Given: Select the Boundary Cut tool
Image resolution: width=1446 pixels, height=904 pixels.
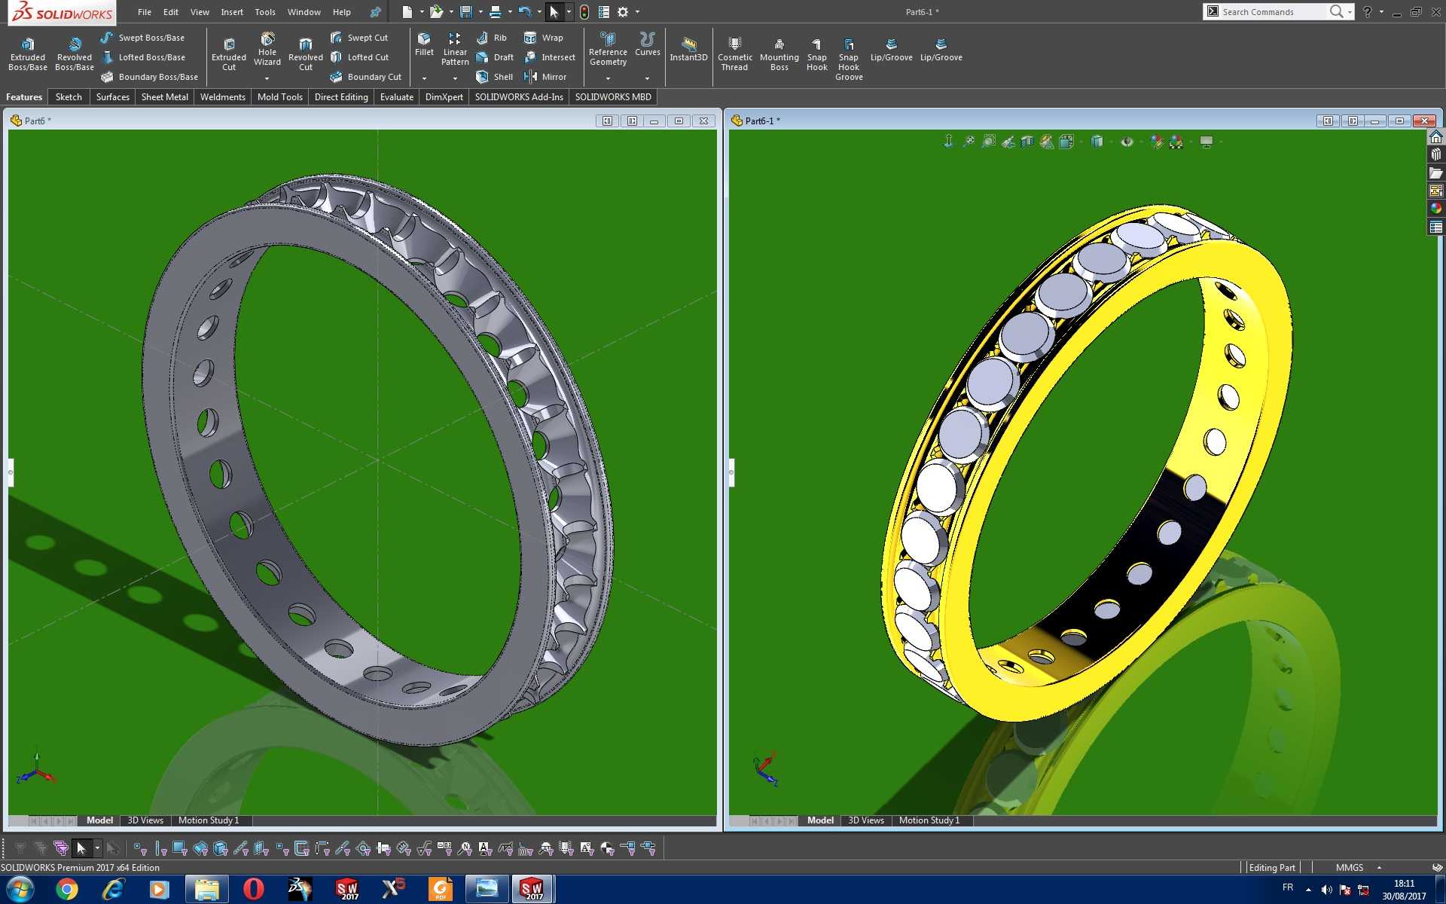Looking at the screenshot, I should click(x=366, y=77).
